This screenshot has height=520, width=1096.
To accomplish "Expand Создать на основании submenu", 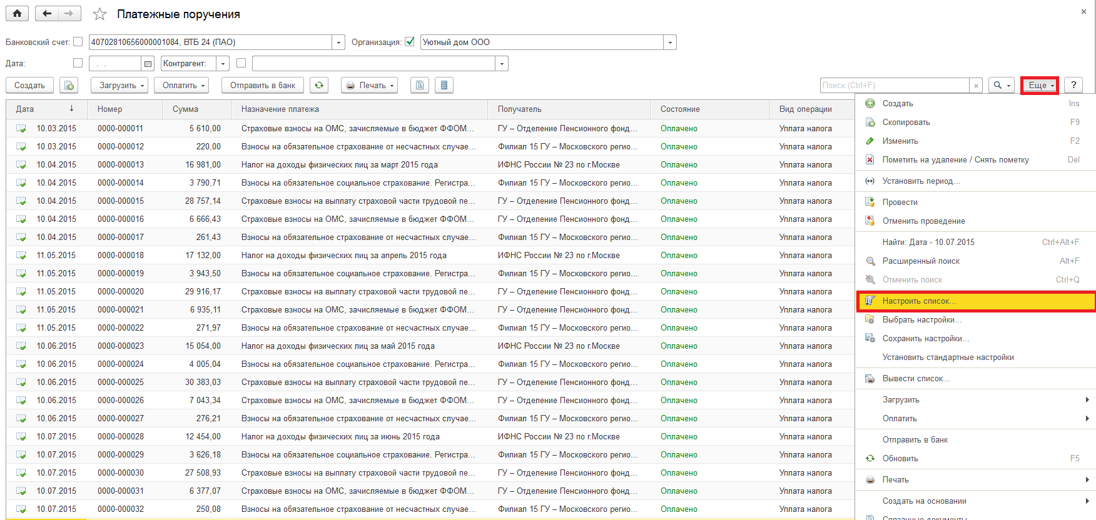I will (x=975, y=501).
